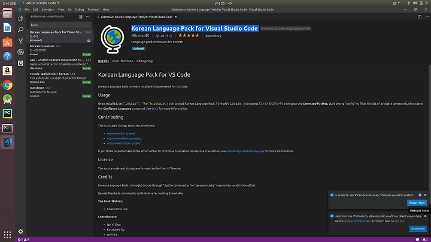Open the Extensions view icon

pos(20,63)
